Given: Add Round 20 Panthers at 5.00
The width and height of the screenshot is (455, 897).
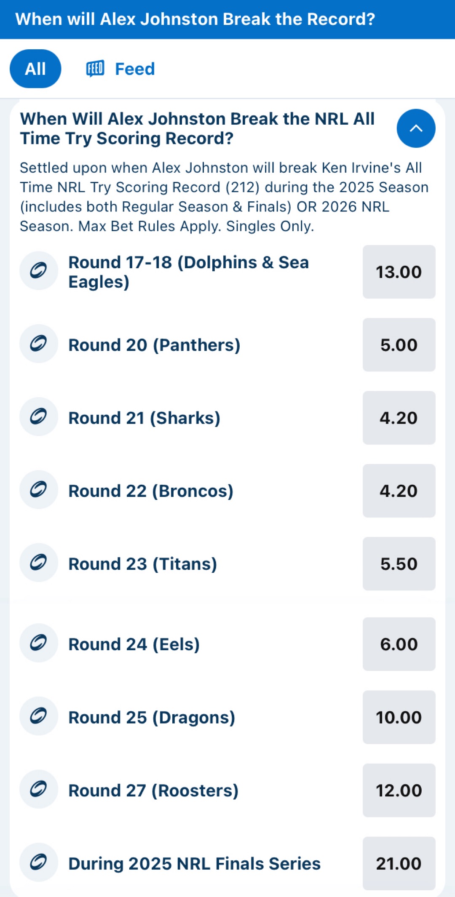Looking at the screenshot, I should pyautogui.click(x=399, y=345).
